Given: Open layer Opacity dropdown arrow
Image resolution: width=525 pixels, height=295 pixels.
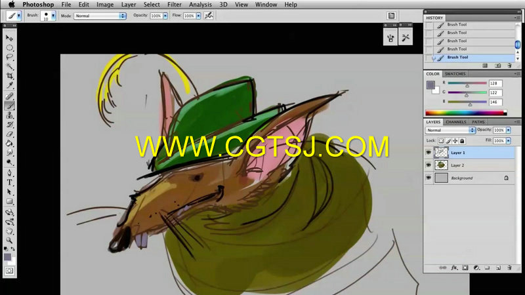Looking at the screenshot, I should 508,130.
